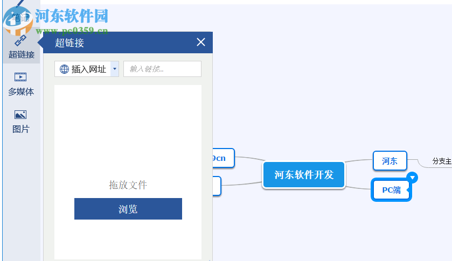This screenshot has width=452, height=261.
Task: Expand the PC端 node dropdown triangle
Action: (x=413, y=178)
